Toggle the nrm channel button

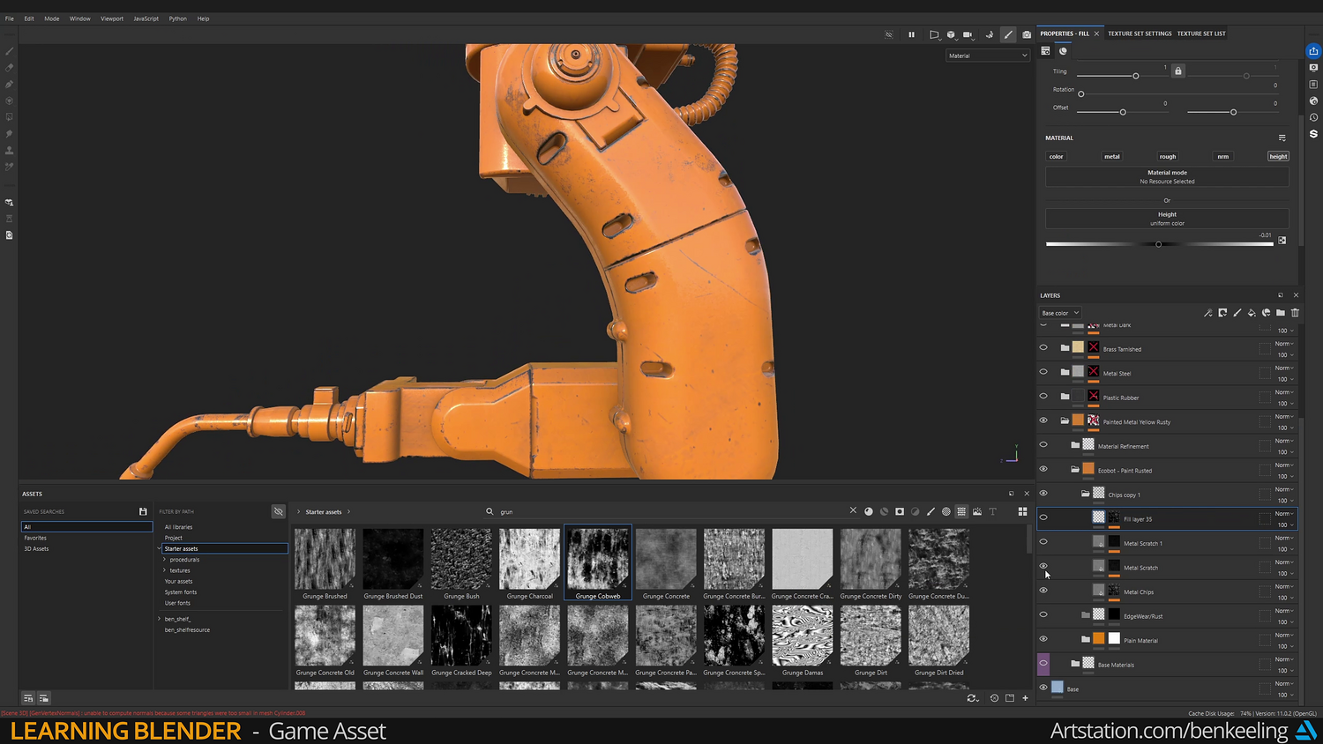pos(1223,156)
